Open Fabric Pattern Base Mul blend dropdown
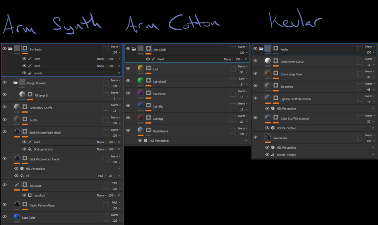 point(116,202)
